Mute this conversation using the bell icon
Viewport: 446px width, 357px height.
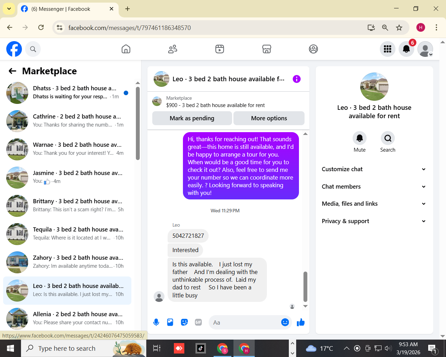click(360, 138)
